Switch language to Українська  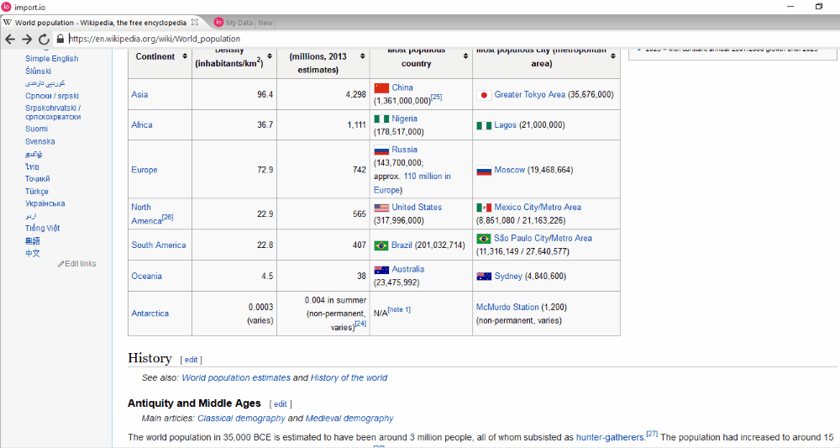pos(45,203)
